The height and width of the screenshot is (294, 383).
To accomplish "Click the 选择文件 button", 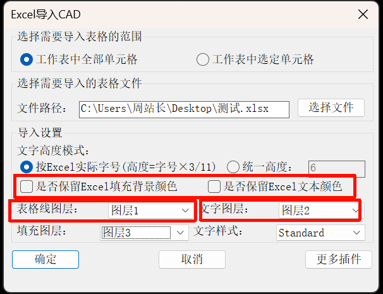I will (331, 107).
